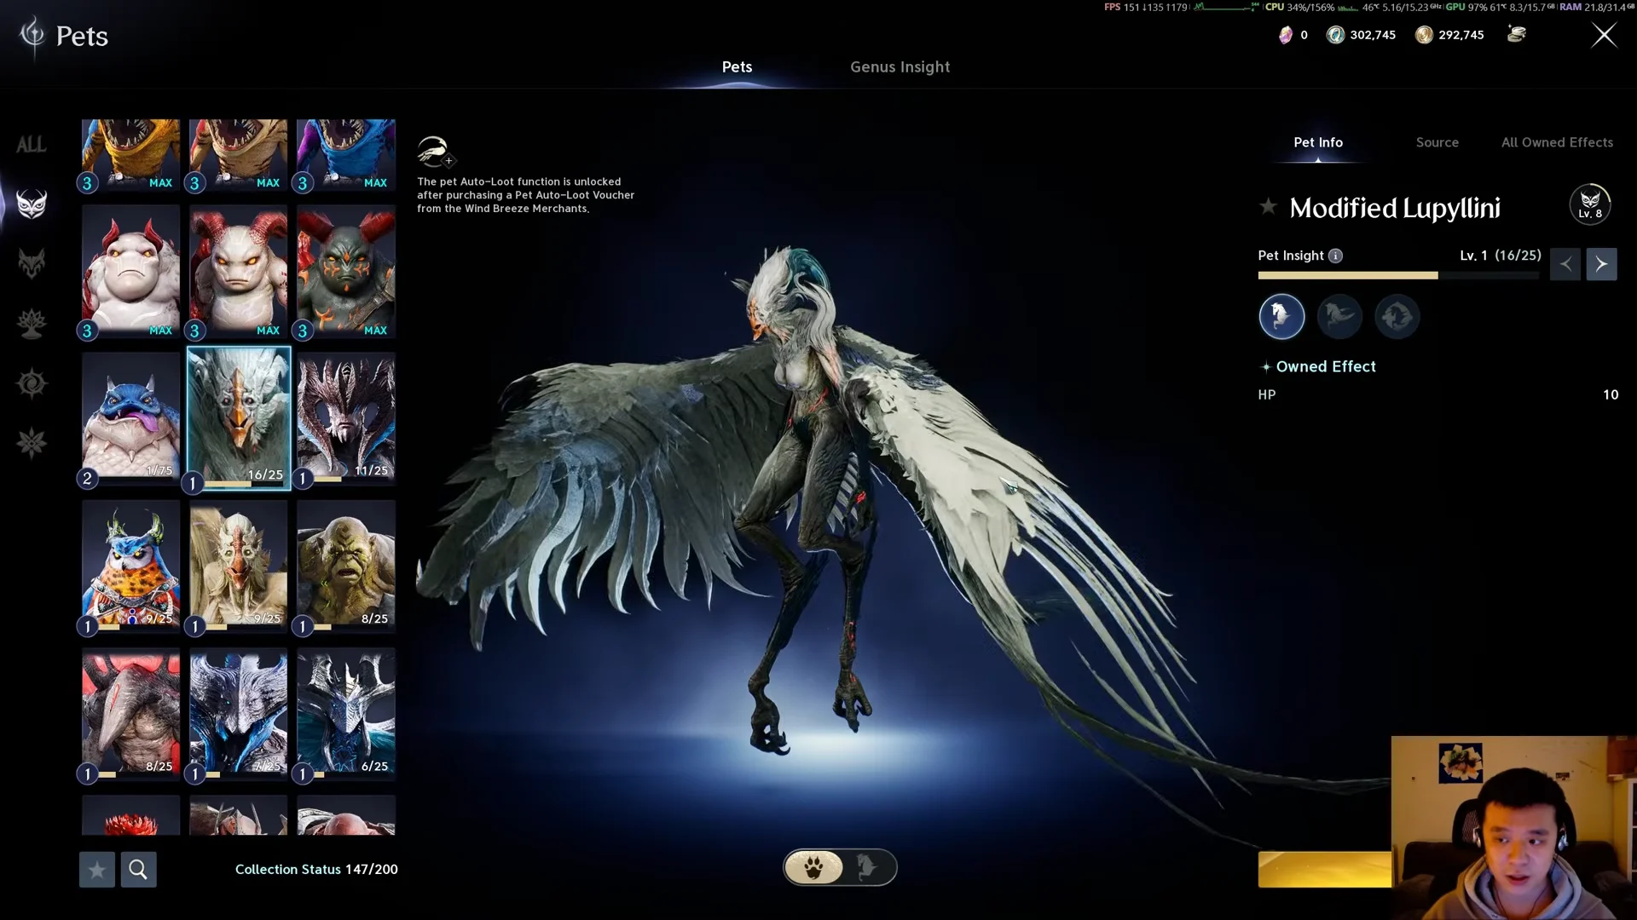The width and height of the screenshot is (1637, 920).
Task: Click the gold button at bottom right
Action: pyautogui.click(x=1325, y=870)
